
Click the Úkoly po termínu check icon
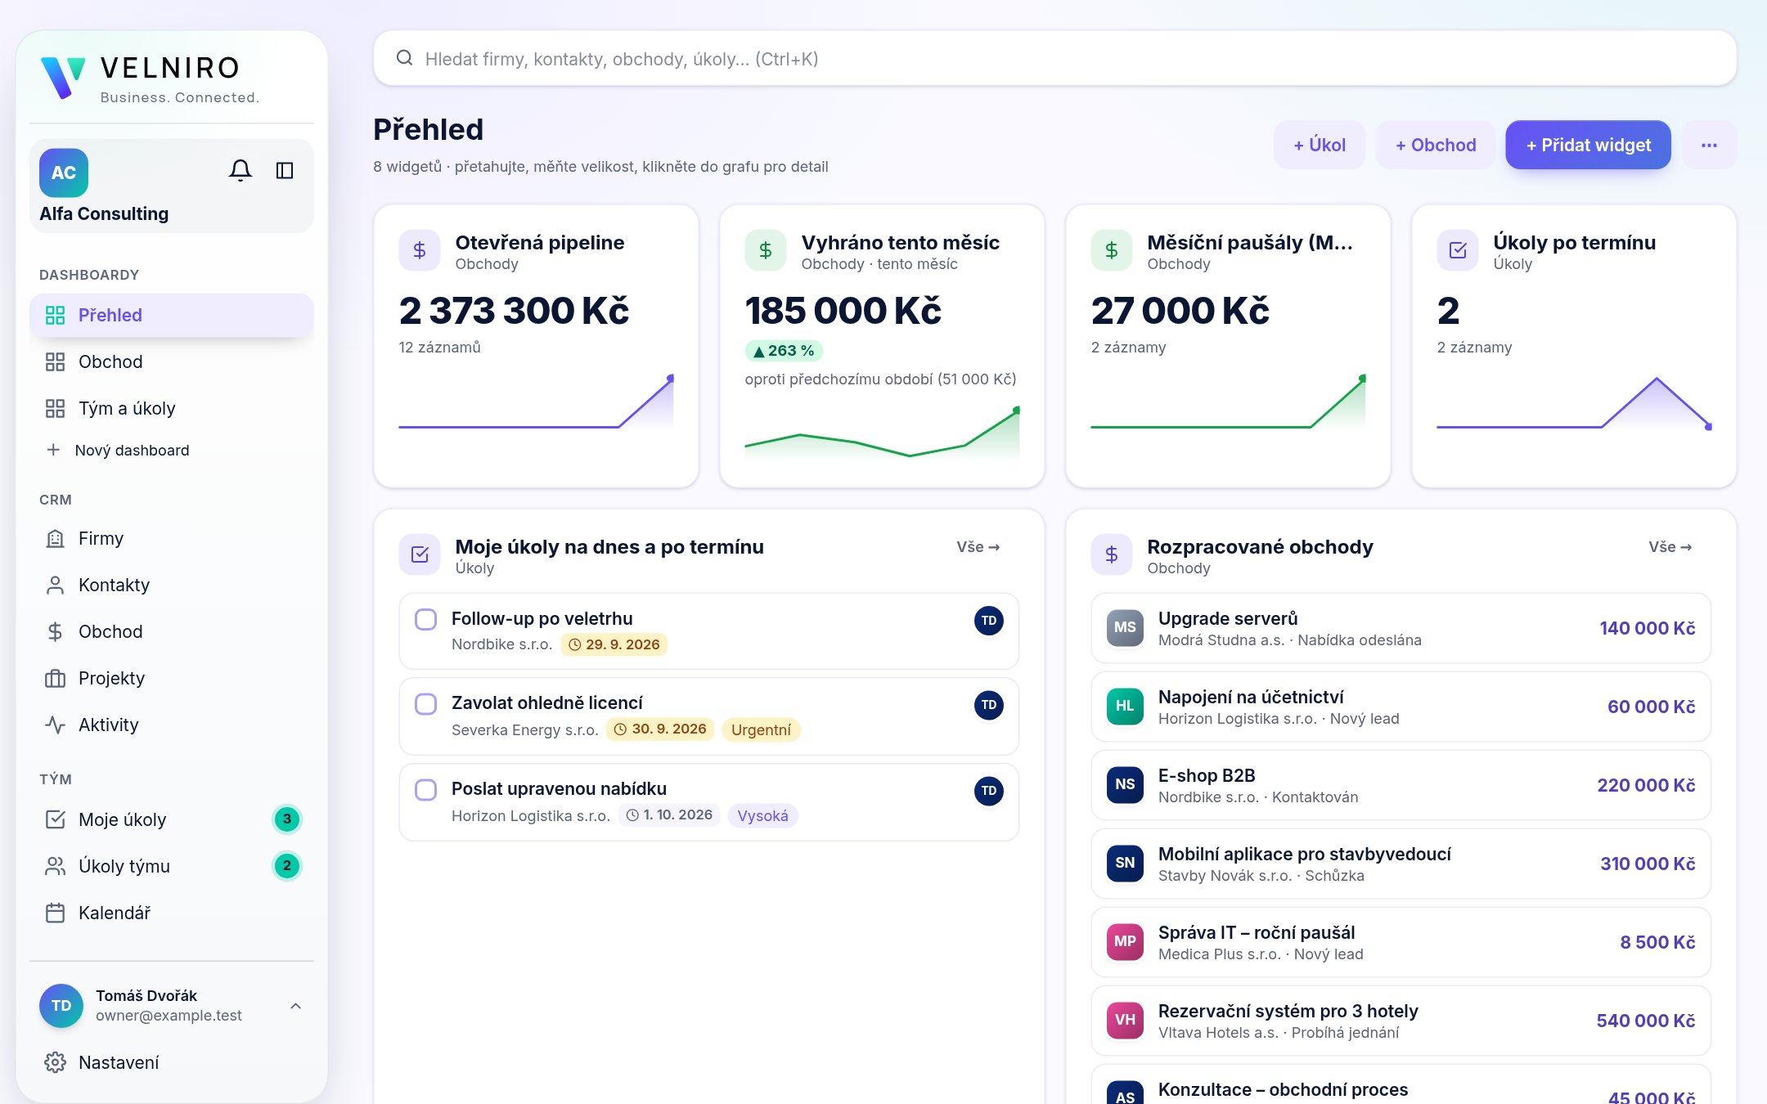tap(1458, 250)
